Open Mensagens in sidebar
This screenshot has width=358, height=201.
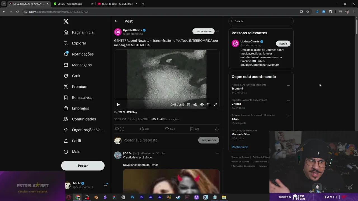[x=78, y=65]
